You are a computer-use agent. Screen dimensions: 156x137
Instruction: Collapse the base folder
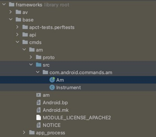11,20
